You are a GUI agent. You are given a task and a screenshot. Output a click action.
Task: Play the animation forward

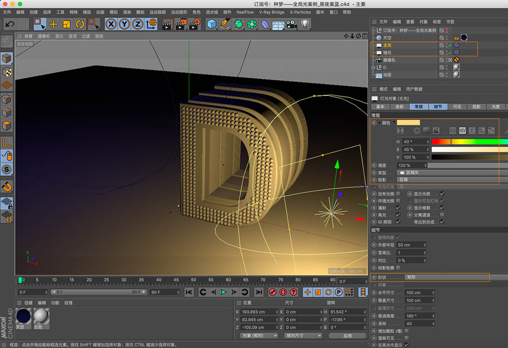point(224,292)
